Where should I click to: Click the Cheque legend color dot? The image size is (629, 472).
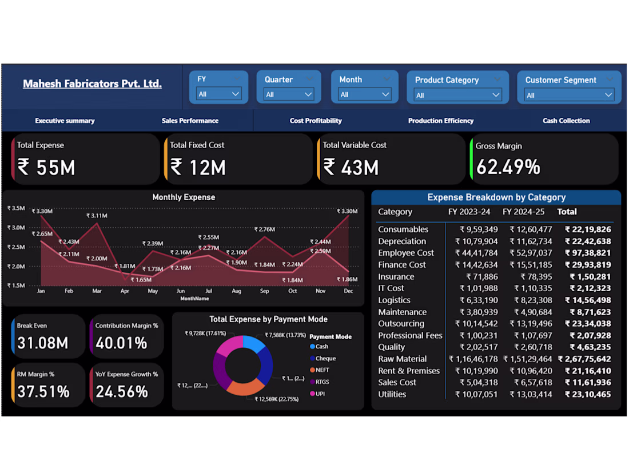312,358
